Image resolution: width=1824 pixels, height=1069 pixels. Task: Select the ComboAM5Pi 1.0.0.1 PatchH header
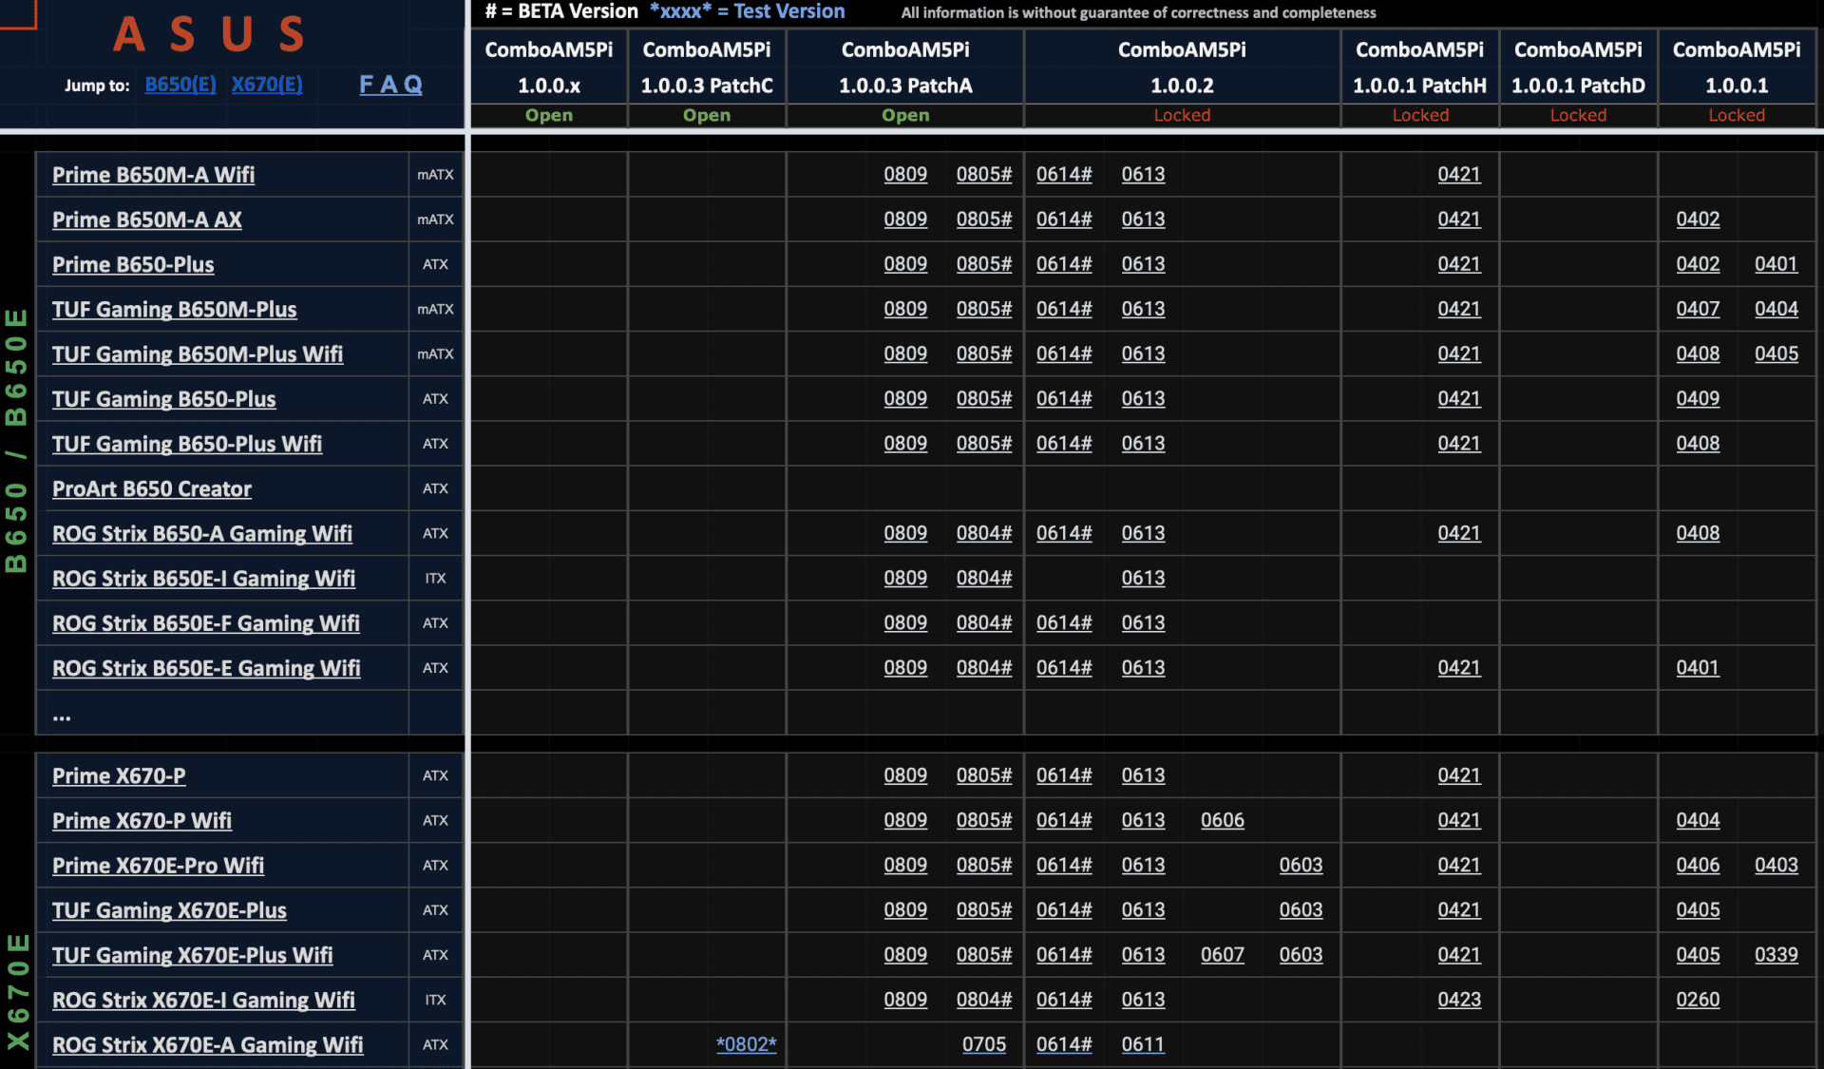tap(1420, 67)
